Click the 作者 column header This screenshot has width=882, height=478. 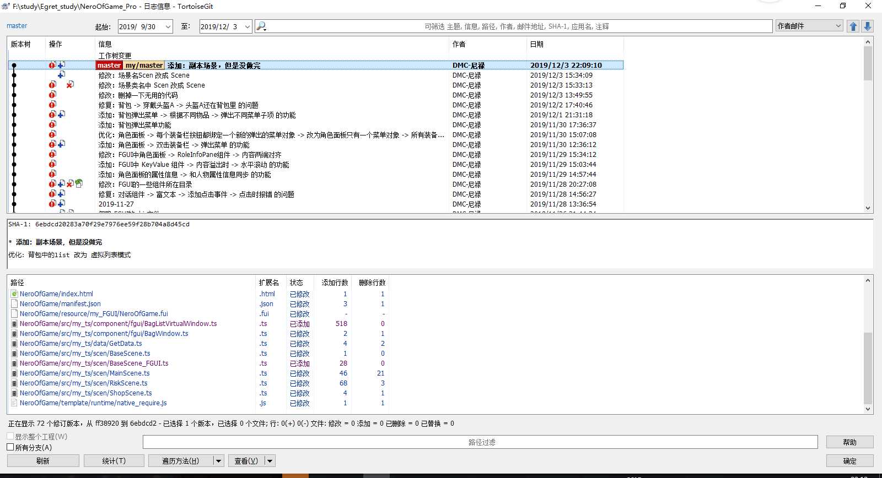(488, 44)
